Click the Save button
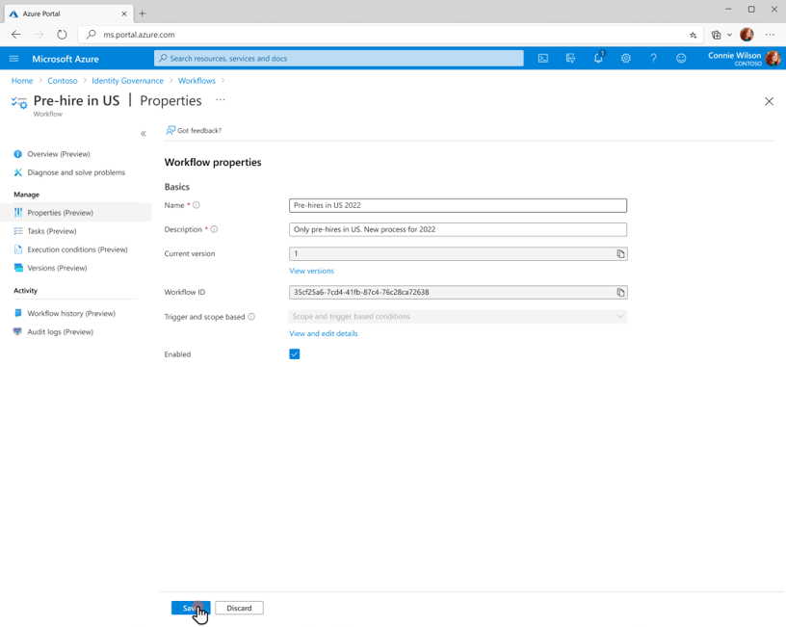This screenshot has height=627, width=786. 191,608
